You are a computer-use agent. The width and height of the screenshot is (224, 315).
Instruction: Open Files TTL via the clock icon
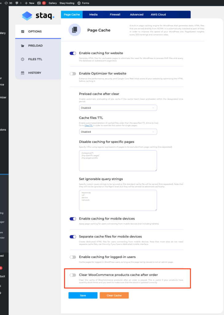coord(22,59)
